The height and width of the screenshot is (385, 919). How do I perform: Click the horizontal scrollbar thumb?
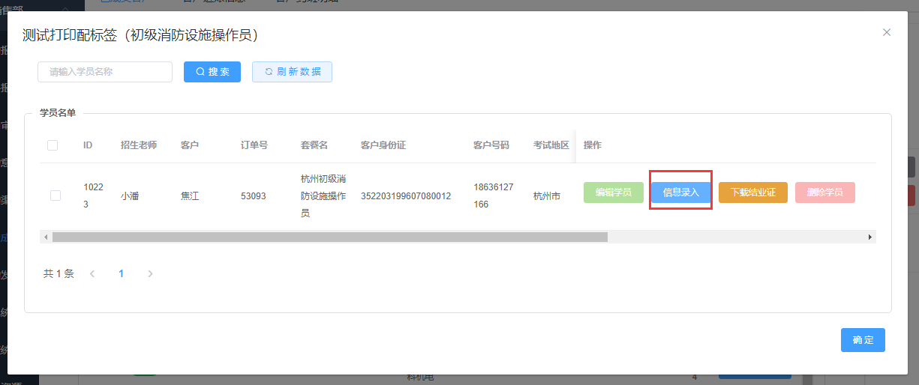pyautogui.click(x=330, y=237)
